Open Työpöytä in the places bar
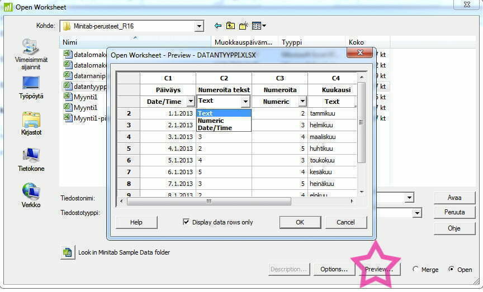Screen dimensions: 483x292 (31, 88)
